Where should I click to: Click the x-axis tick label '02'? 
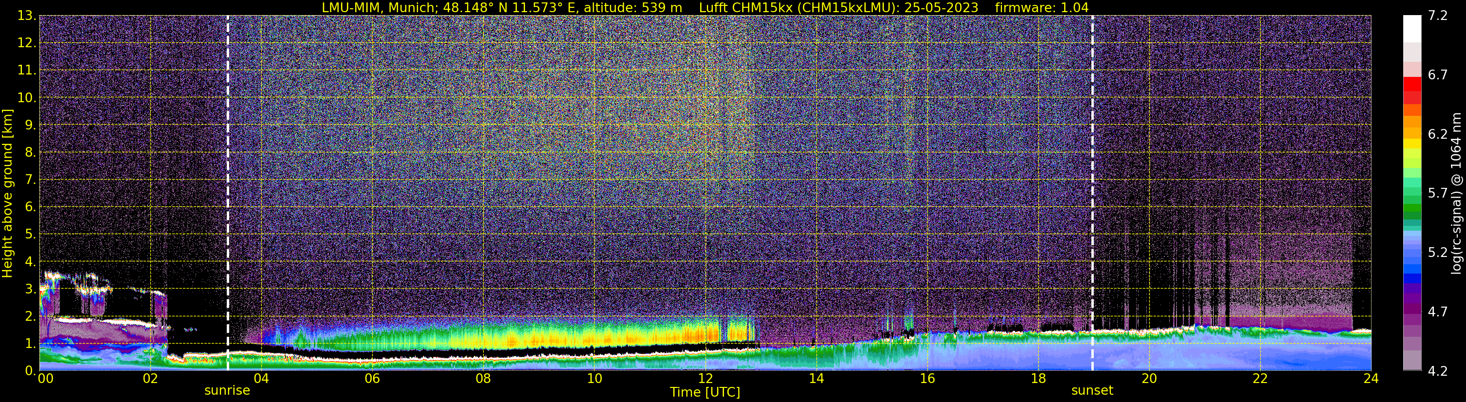pos(150,379)
